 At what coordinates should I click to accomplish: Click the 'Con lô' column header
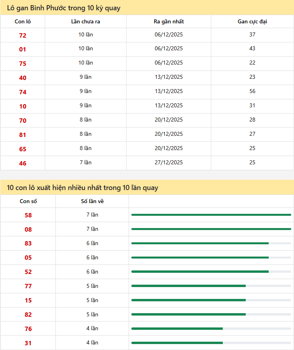pyautogui.click(x=23, y=22)
